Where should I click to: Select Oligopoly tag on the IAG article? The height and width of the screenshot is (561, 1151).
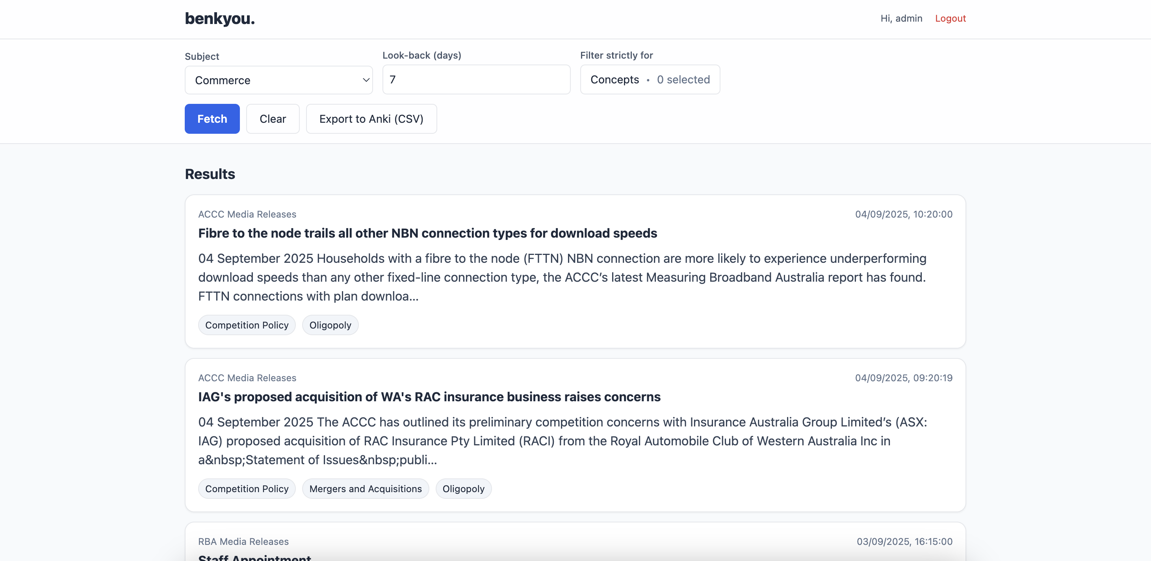tap(463, 489)
